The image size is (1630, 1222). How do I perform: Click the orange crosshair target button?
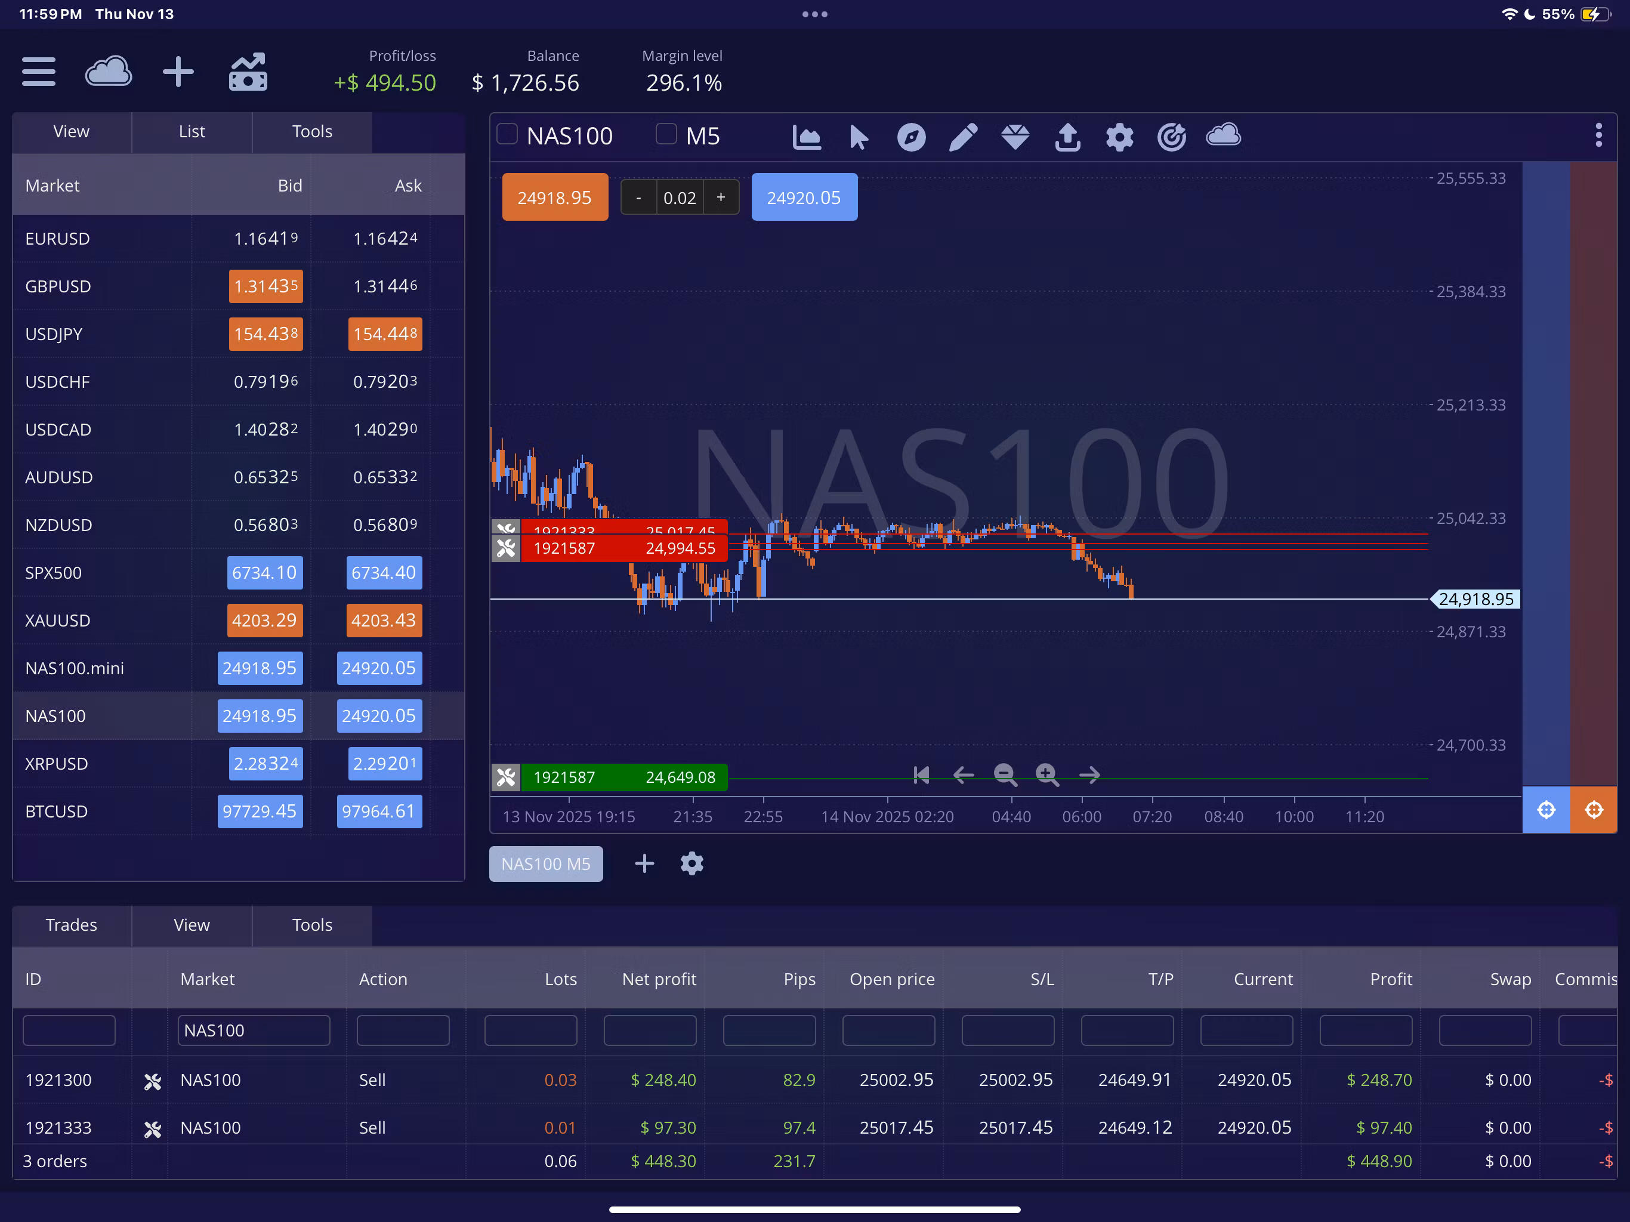pyautogui.click(x=1594, y=810)
